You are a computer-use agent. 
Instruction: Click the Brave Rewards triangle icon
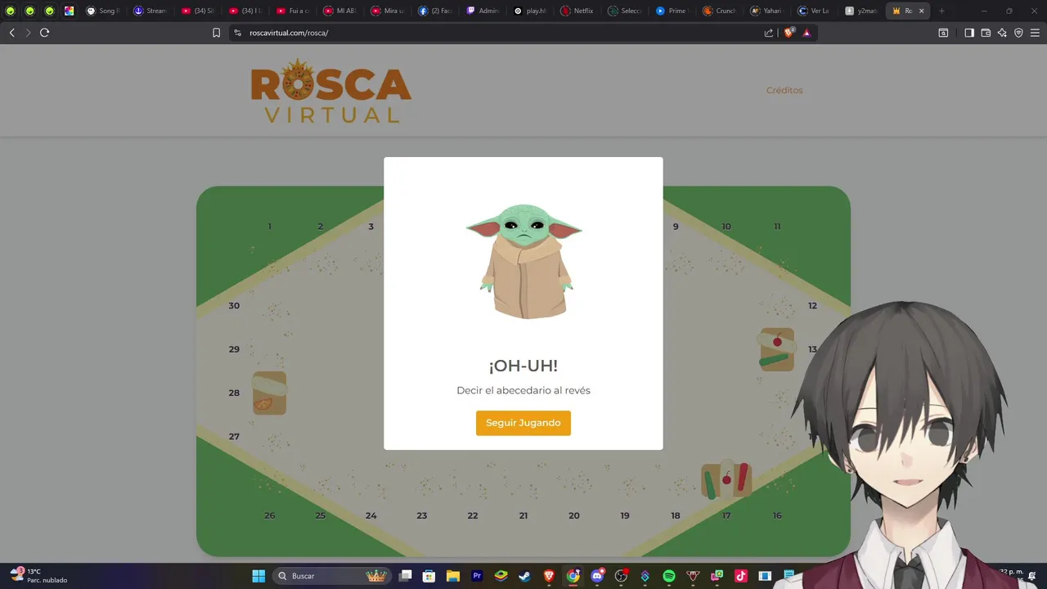click(807, 33)
